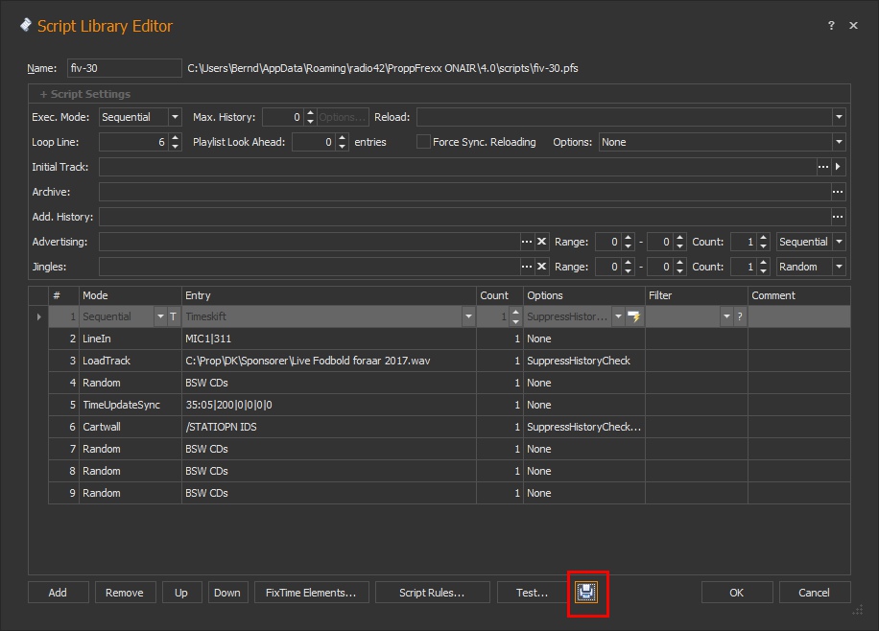Select the LineIn row with entry MIC1|311
This screenshot has height=631, width=879.
coord(449,339)
